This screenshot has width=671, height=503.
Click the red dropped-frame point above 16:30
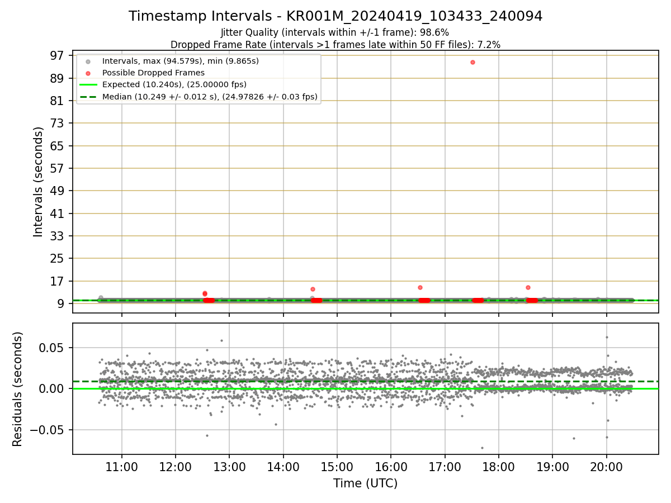coord(420,287)
